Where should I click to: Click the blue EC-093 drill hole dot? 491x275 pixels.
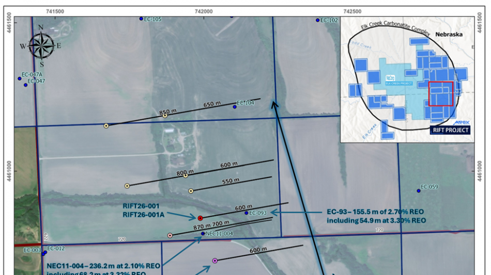247,213
